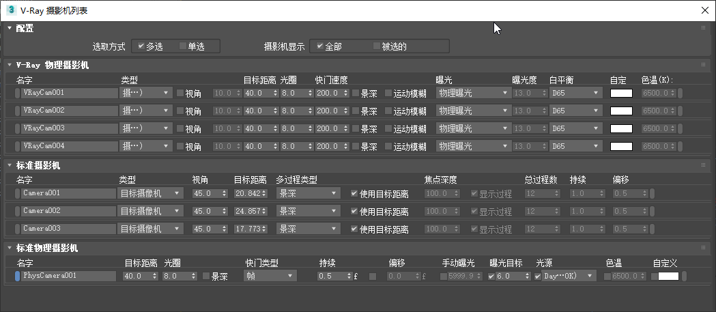Collapse the V-Ray 物理摄影机 rollout
Image resolution: width=716 pixels, height=312 pixels.
pos(9,66)
